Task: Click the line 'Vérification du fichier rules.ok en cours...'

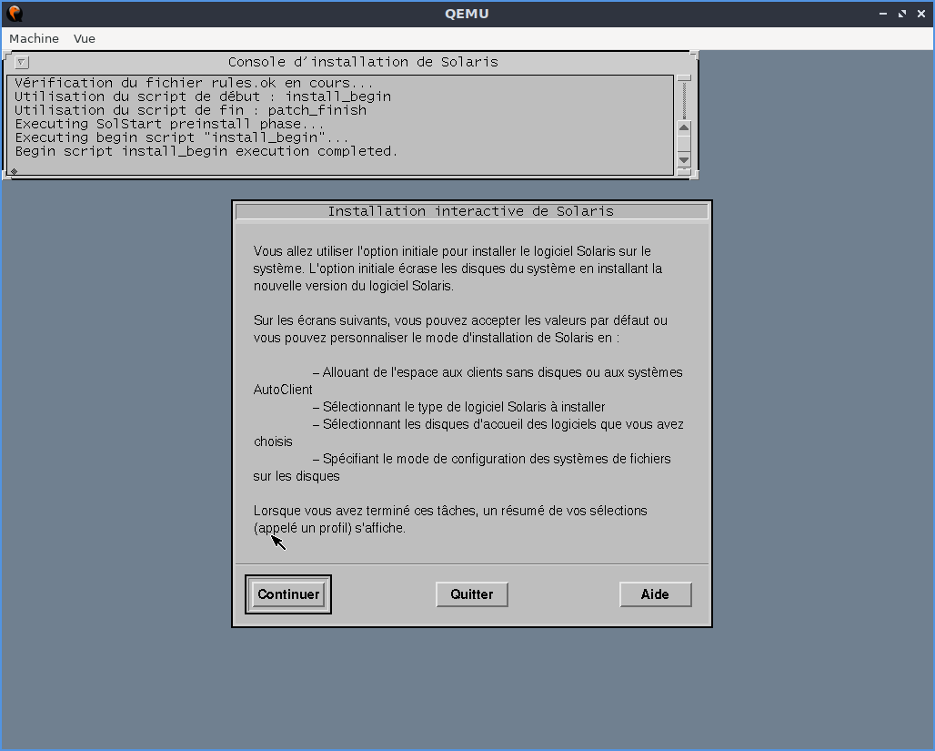Action: pyautogui.click(x=195, y=83)
